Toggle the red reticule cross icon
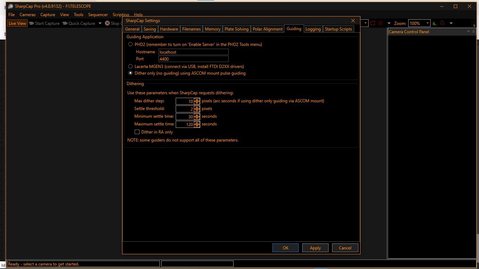This screenshot has width=479, height=269. pyautogui.click(x=380, y=23)
